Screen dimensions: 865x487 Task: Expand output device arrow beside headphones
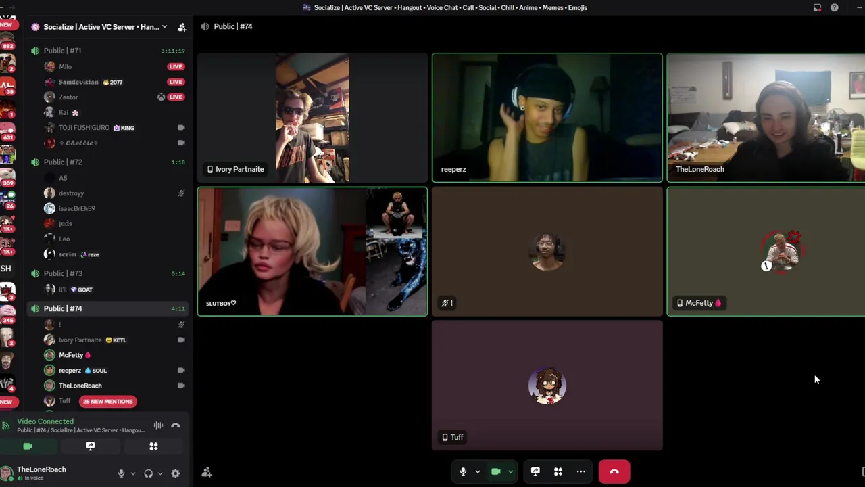tap(160, 473)
